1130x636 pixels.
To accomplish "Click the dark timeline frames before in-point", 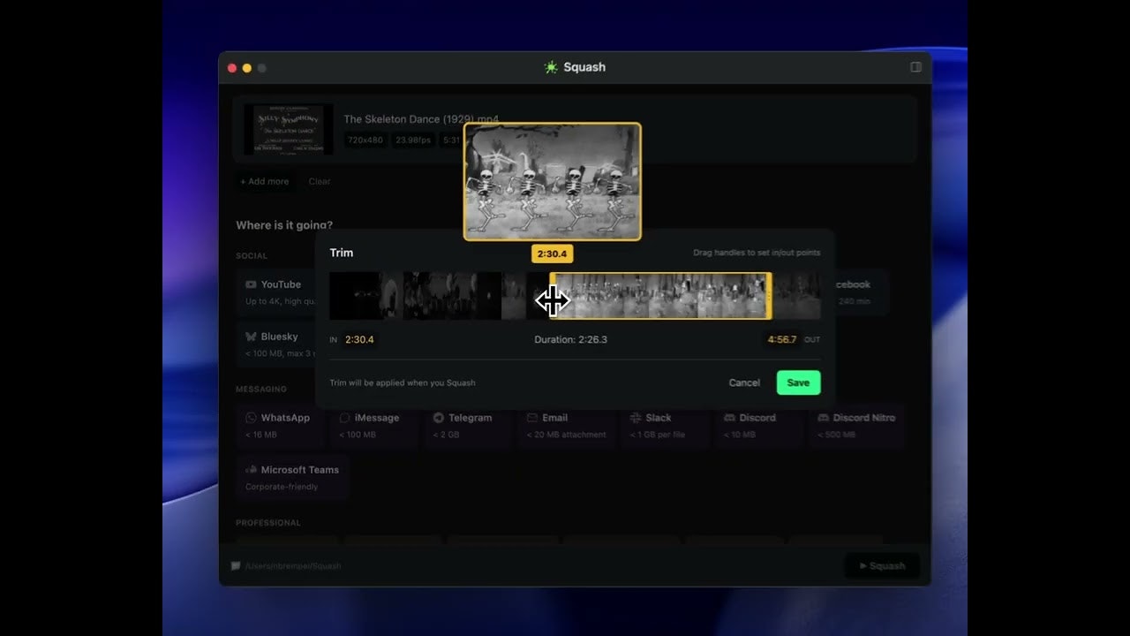I will 439,296.
